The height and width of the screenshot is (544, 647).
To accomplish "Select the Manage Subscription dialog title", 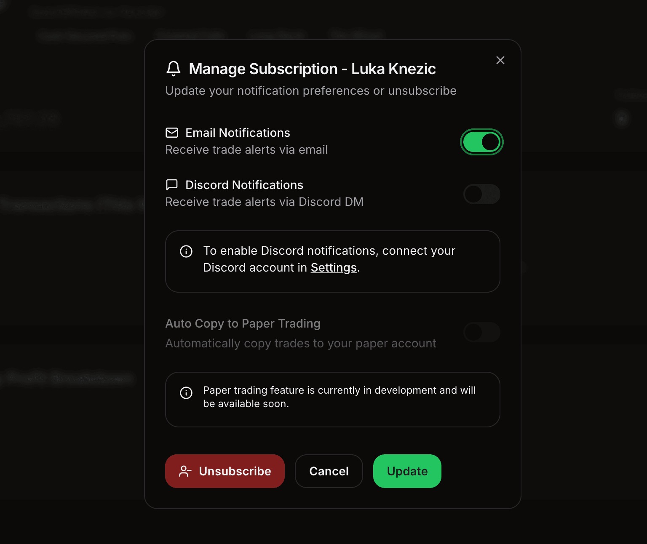I will pos(312,69).
